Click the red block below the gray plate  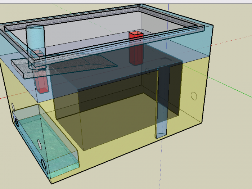coord(41,84)
